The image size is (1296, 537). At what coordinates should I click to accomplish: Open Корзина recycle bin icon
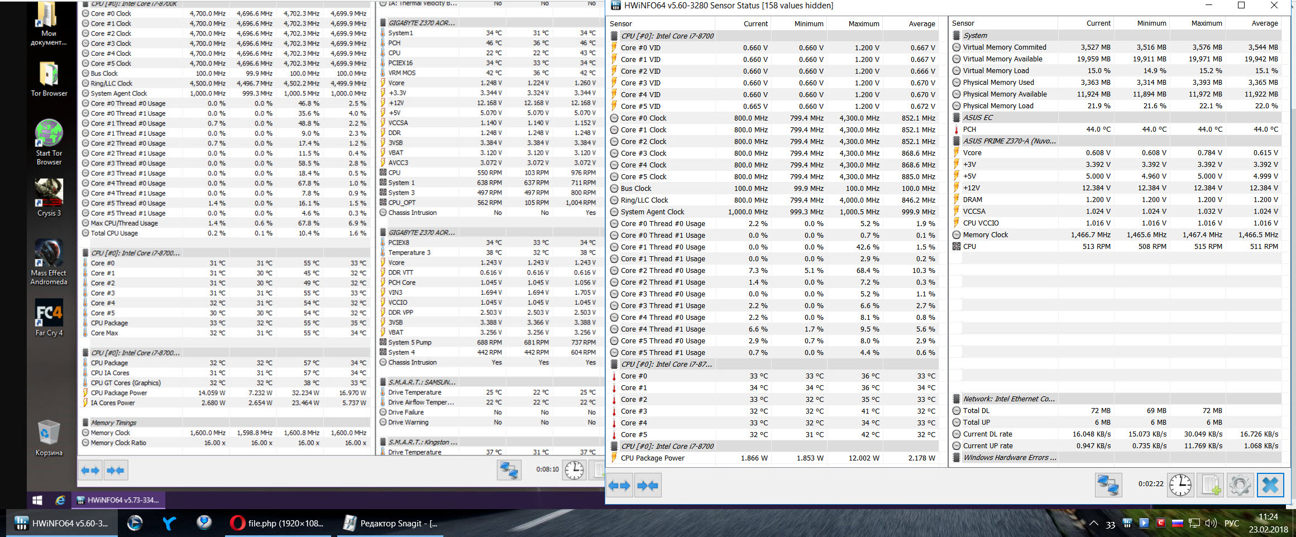tap(49, 438)
